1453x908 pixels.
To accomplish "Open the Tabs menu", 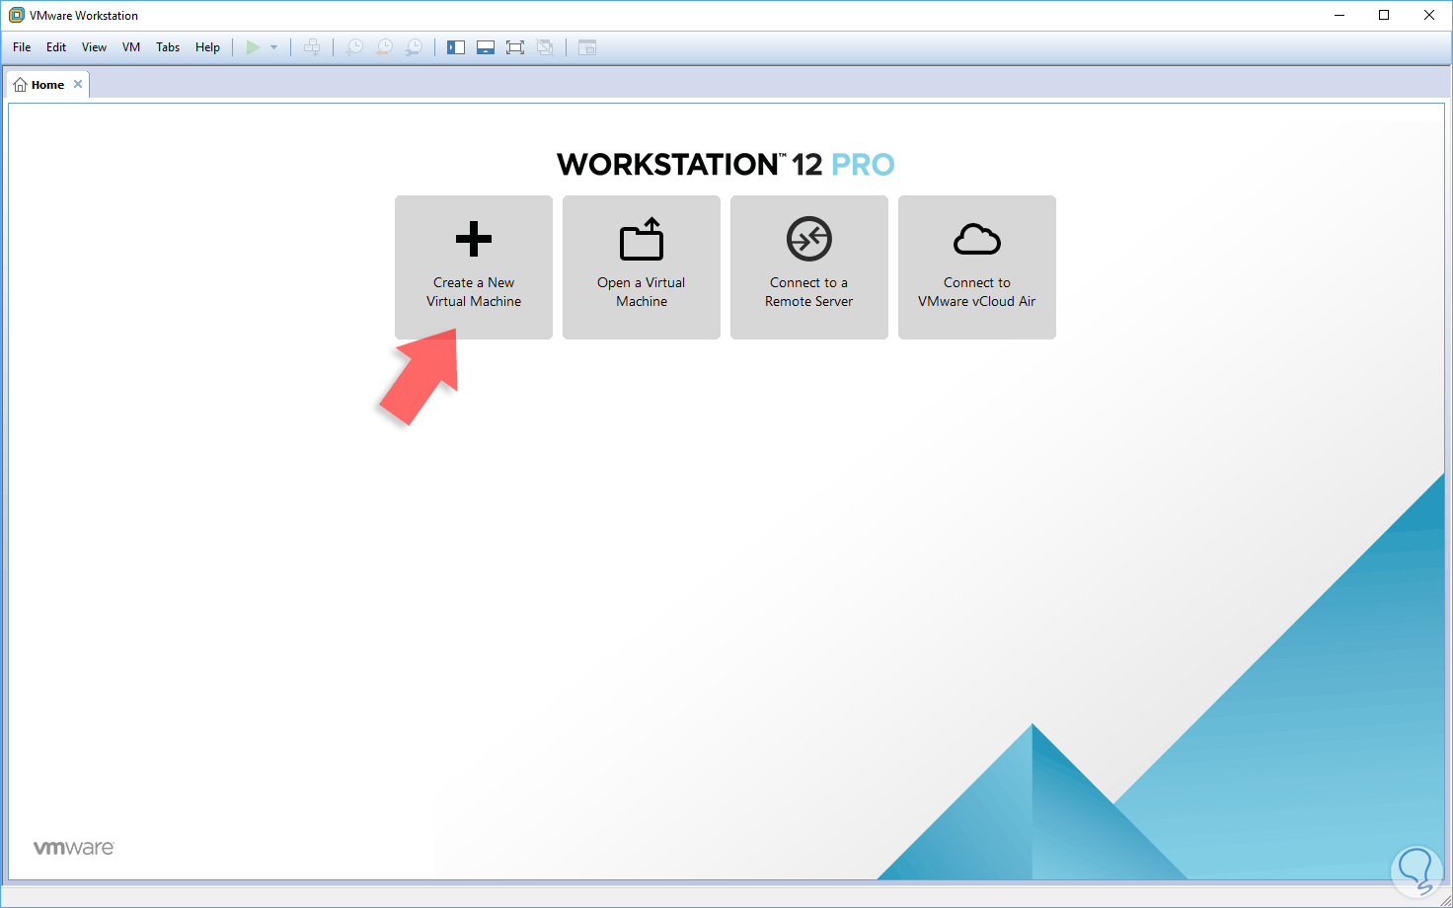I will 168,47.
